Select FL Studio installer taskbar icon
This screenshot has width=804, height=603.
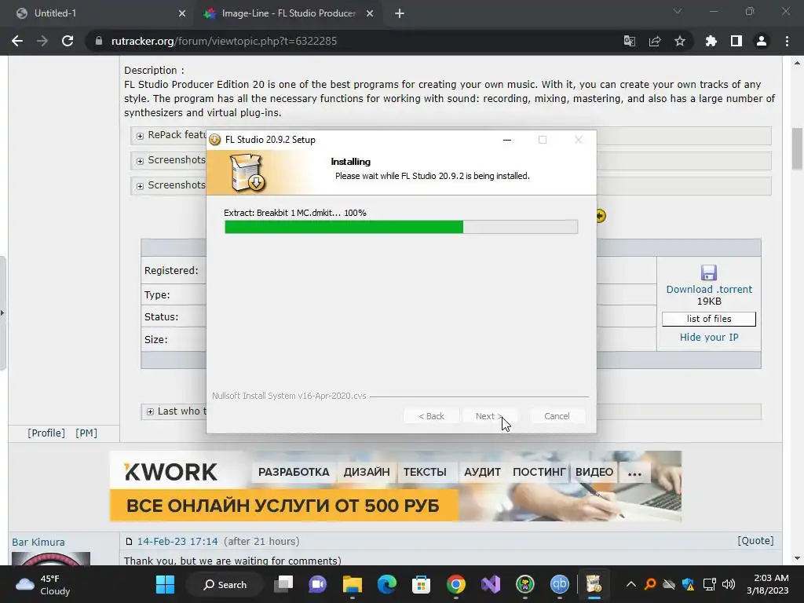[594, 584]
